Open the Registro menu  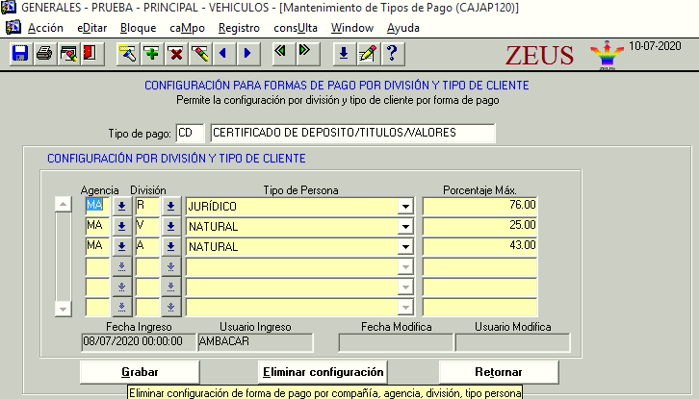pos(239,28)
